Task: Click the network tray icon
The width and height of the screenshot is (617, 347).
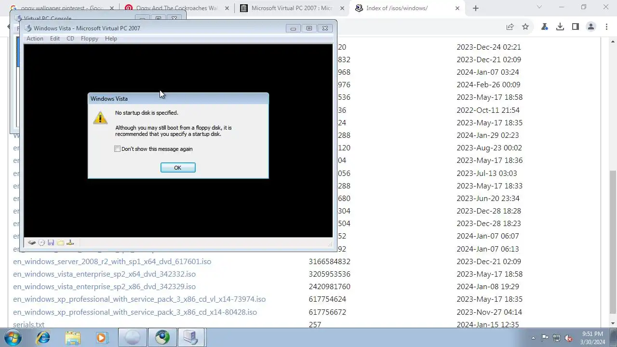Action: pos(557,338)
